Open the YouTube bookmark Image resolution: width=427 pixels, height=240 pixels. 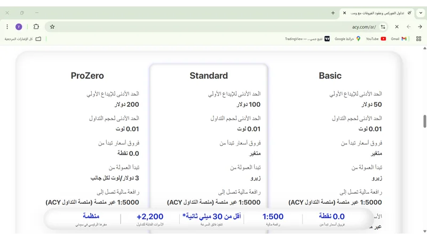[x=376, y=39]
